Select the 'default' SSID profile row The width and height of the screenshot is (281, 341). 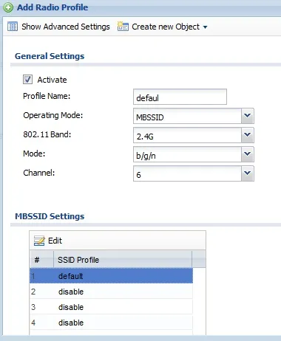[111, 276]
